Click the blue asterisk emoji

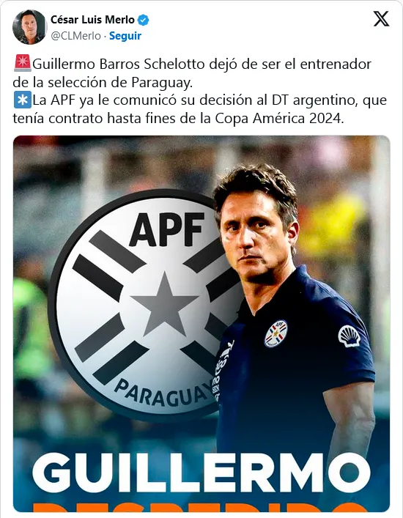(23, 100)
